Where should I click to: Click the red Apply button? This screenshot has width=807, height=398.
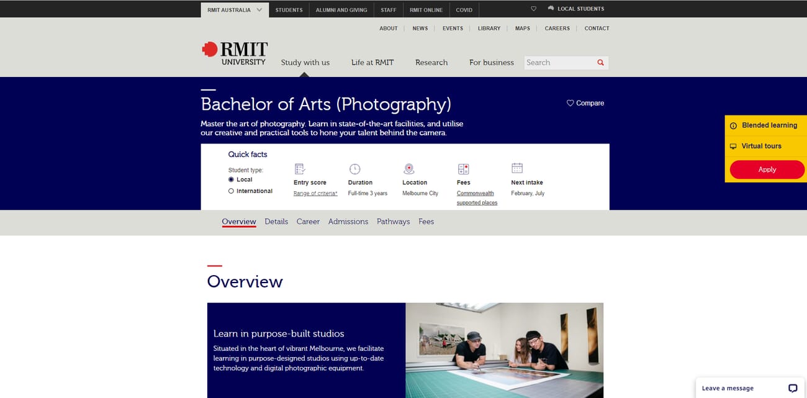pos(767,170)
